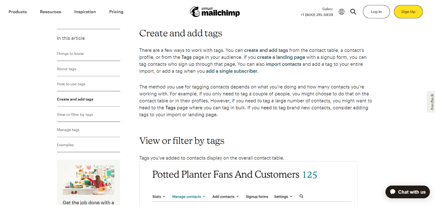Click the screenshot's search magnifier icon
This screenshot has width=435, height=205.
coord(301,196)
